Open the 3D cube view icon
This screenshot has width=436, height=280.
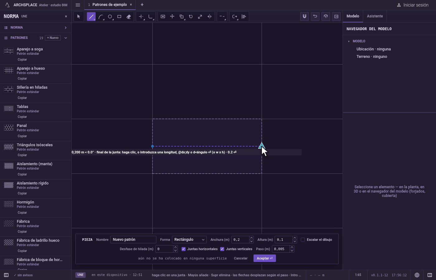pos(326,16)
